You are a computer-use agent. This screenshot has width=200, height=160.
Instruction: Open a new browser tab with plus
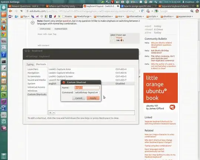click(x=198, y=6)
